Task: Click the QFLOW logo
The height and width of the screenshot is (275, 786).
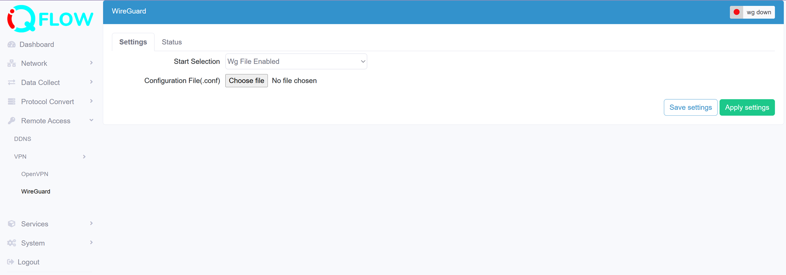Action: click(50, 18)
